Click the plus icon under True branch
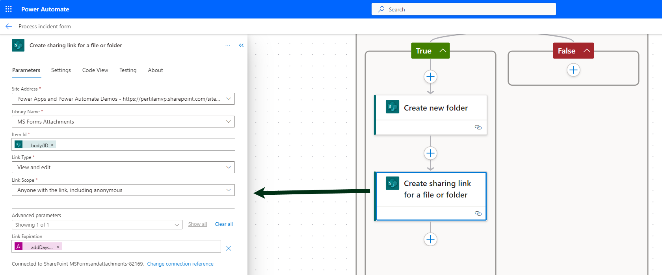Viewport: 662px width, 275px height. pyautogui.click(x=430, y=77)
